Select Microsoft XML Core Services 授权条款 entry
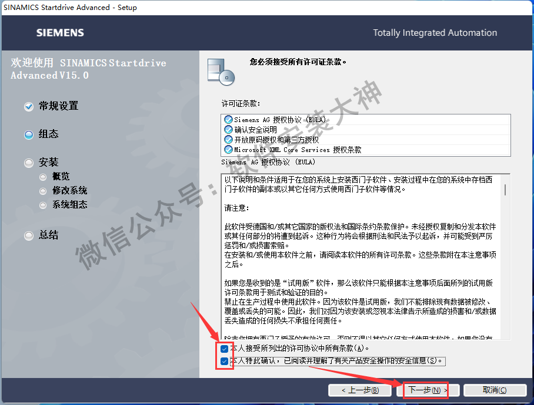 tap(365, 150)
